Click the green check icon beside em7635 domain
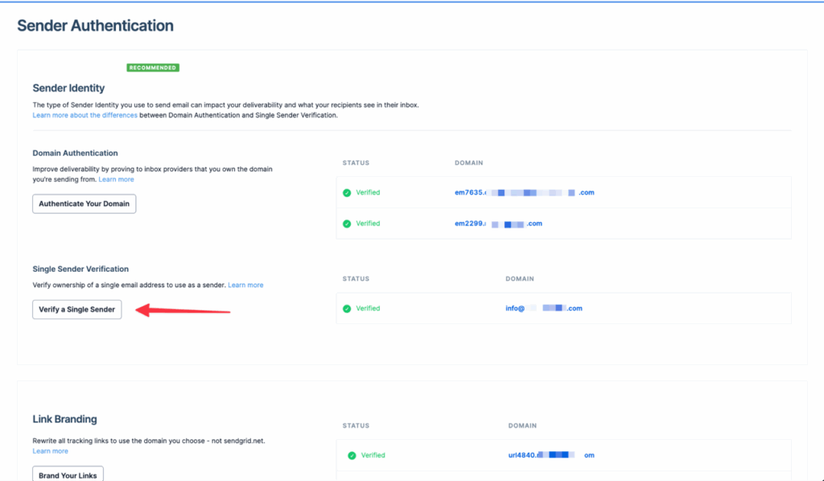This screenshot has height=481, width=824. point(347,193)
